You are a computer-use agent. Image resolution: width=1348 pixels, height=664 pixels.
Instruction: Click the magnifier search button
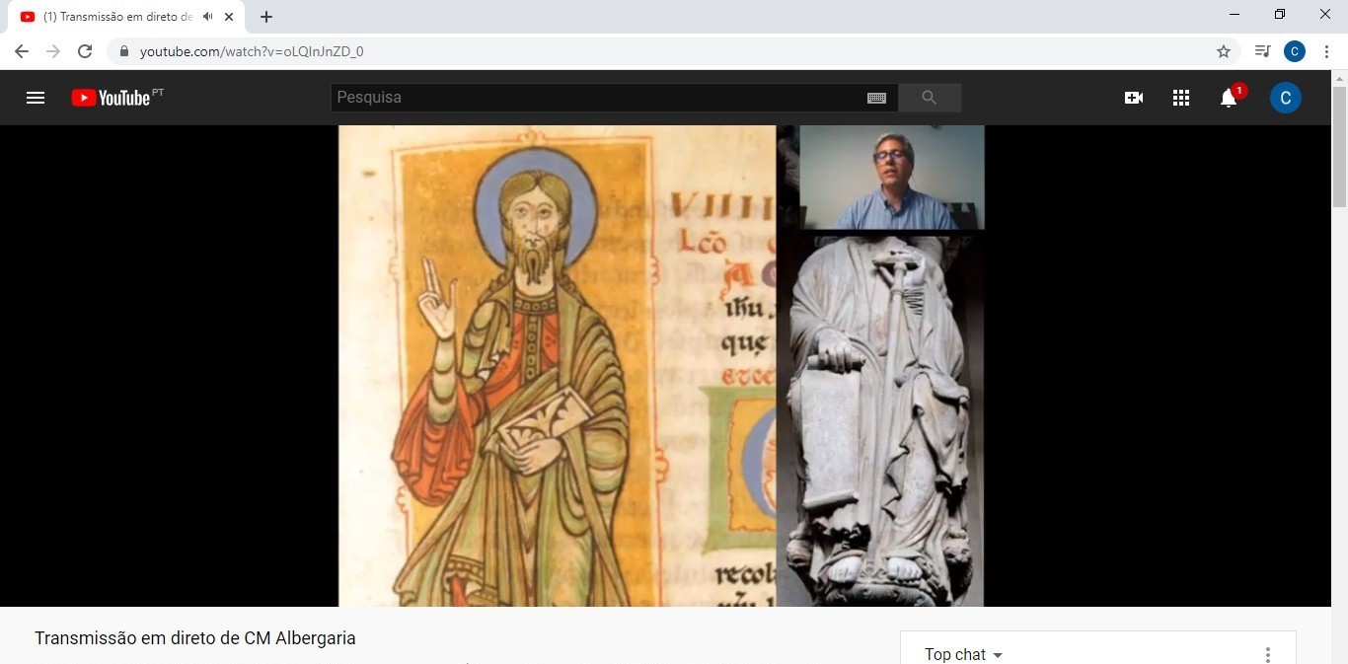(x=929, y=98)
